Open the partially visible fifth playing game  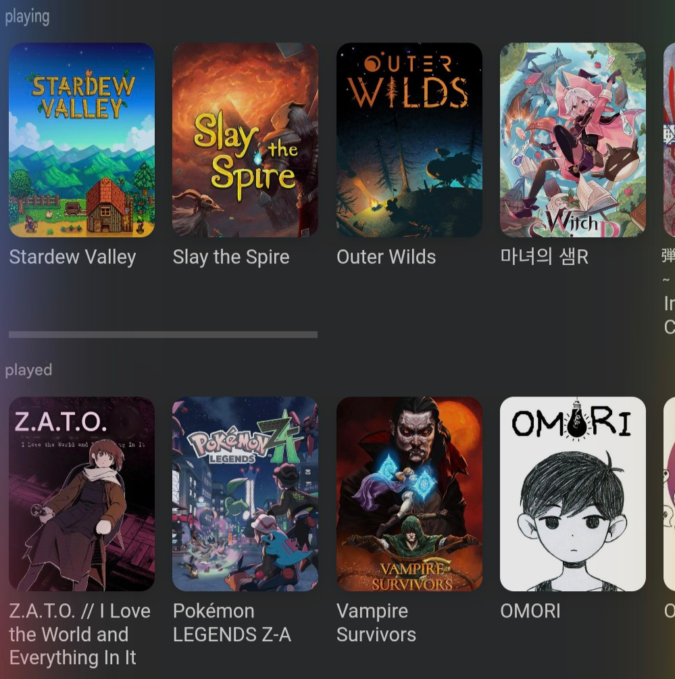(669, 140)
